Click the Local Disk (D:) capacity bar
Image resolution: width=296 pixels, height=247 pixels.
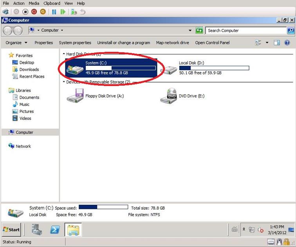pyautogui.click(x=214, y=68)
